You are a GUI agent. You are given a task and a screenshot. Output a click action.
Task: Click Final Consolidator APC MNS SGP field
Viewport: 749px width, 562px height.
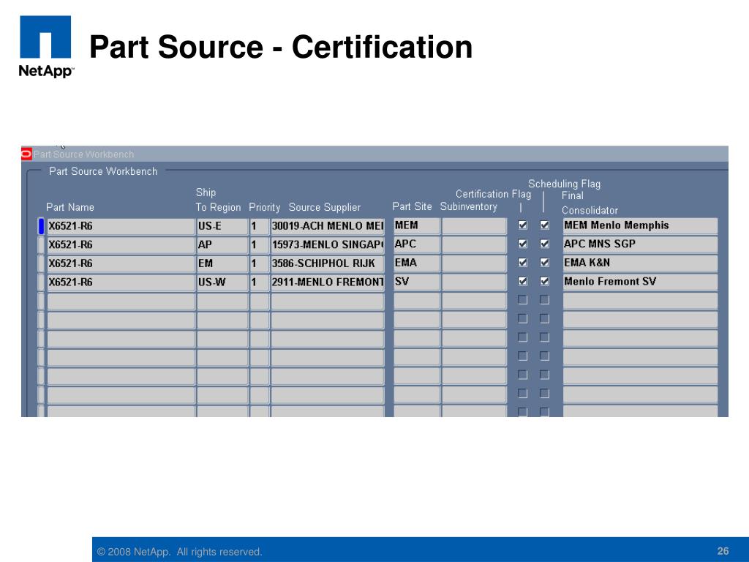point(640,244)
